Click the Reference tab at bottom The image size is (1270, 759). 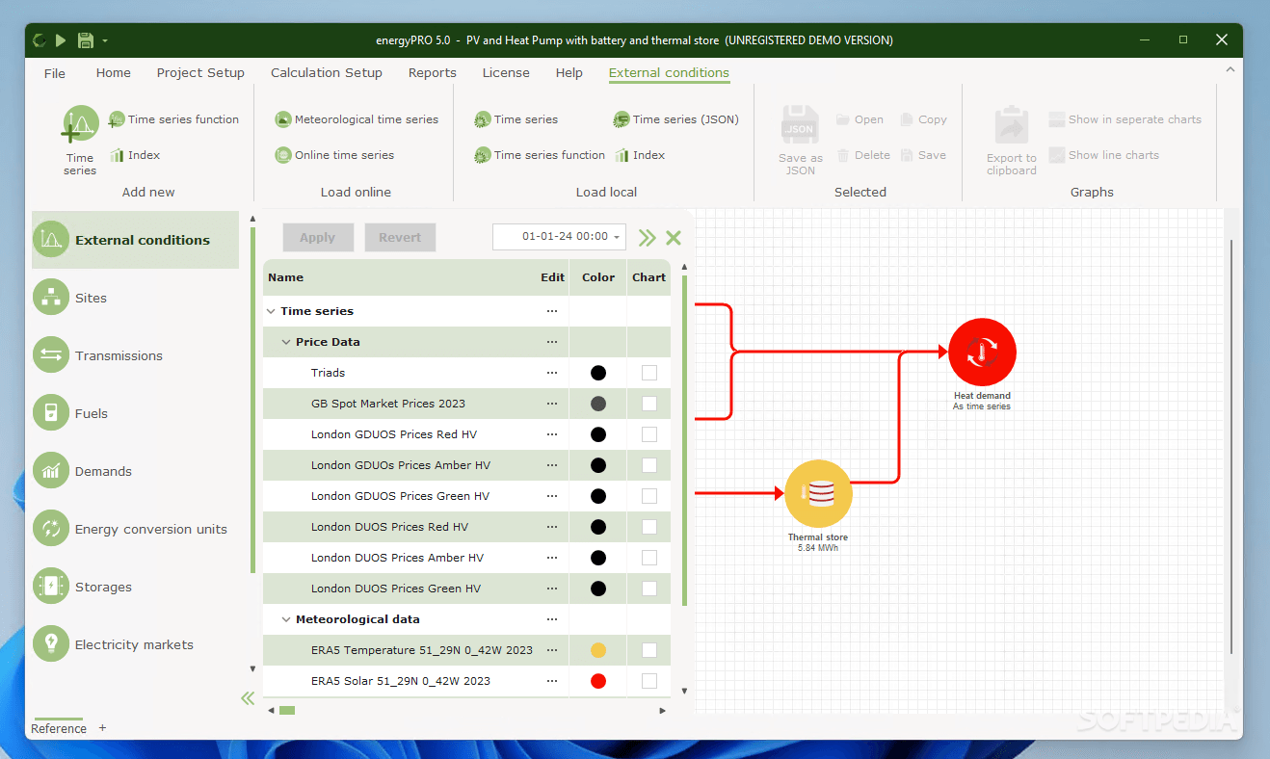click(x=59, y=728)
